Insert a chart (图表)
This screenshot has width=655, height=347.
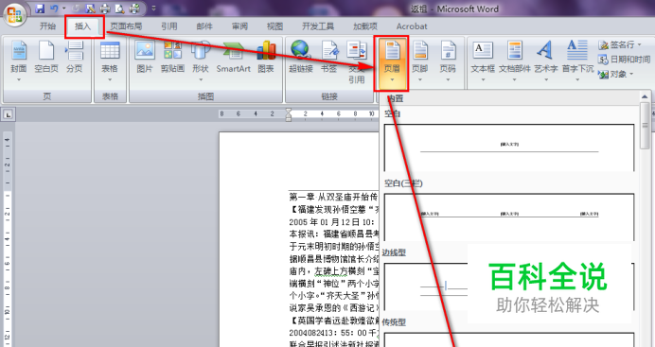(266, 57)
